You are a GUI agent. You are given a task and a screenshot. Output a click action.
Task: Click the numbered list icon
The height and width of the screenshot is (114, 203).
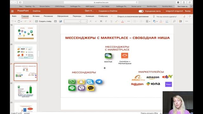pos(141,21)
